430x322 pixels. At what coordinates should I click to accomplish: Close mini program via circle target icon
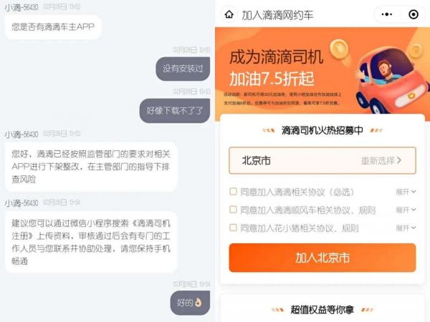click(x=414, y=14)
